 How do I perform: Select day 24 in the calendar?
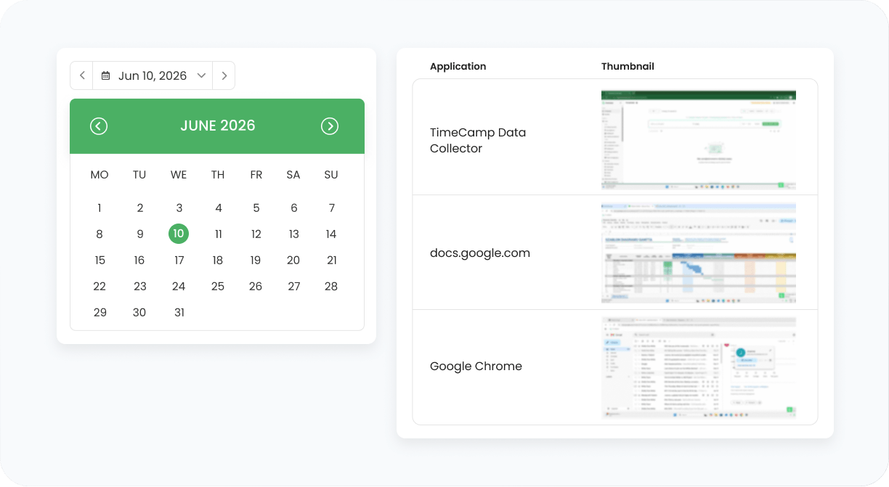[x=179, y=287]
